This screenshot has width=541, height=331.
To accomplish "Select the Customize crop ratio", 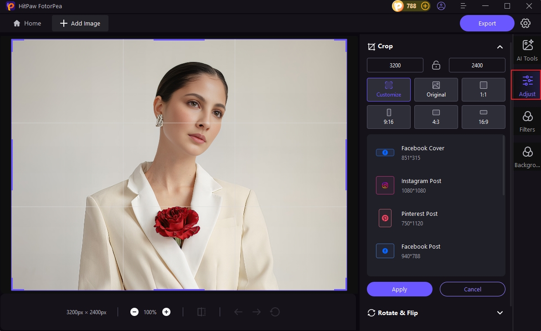I will click(388, 90).
